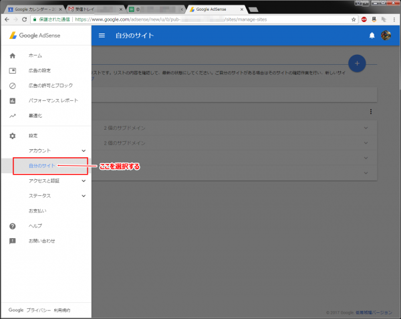This screenshot has width=401, height=319.
Task: Select 自分のサイト in the sidebar
Action: click(41, 166)
